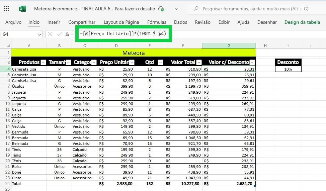Open the Produtos column filter dropdown
Viewport: 326px width, 191px height.
pos(43,62)
